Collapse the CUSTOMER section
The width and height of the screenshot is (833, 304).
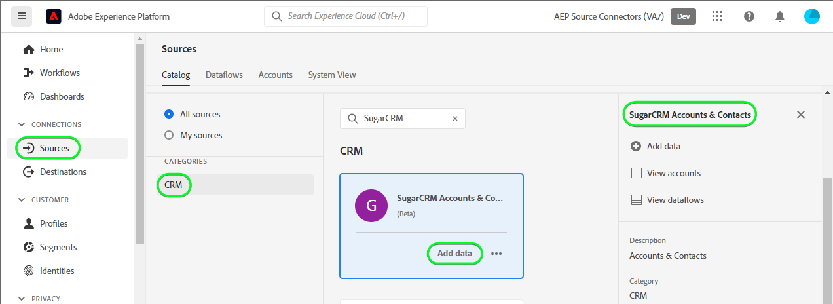click(x=23, y=200)
